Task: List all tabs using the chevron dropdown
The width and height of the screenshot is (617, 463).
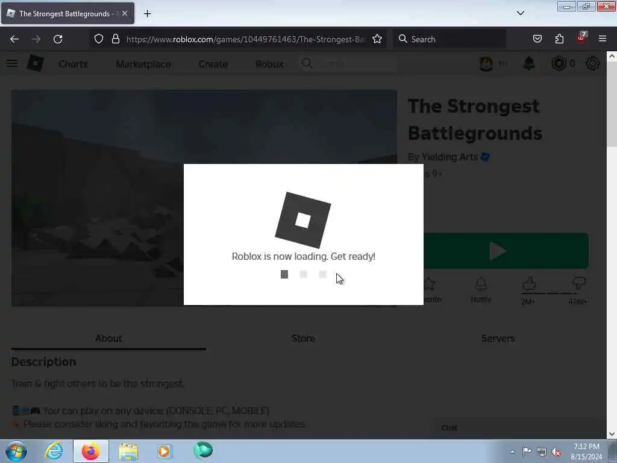Action: [520, 13]
